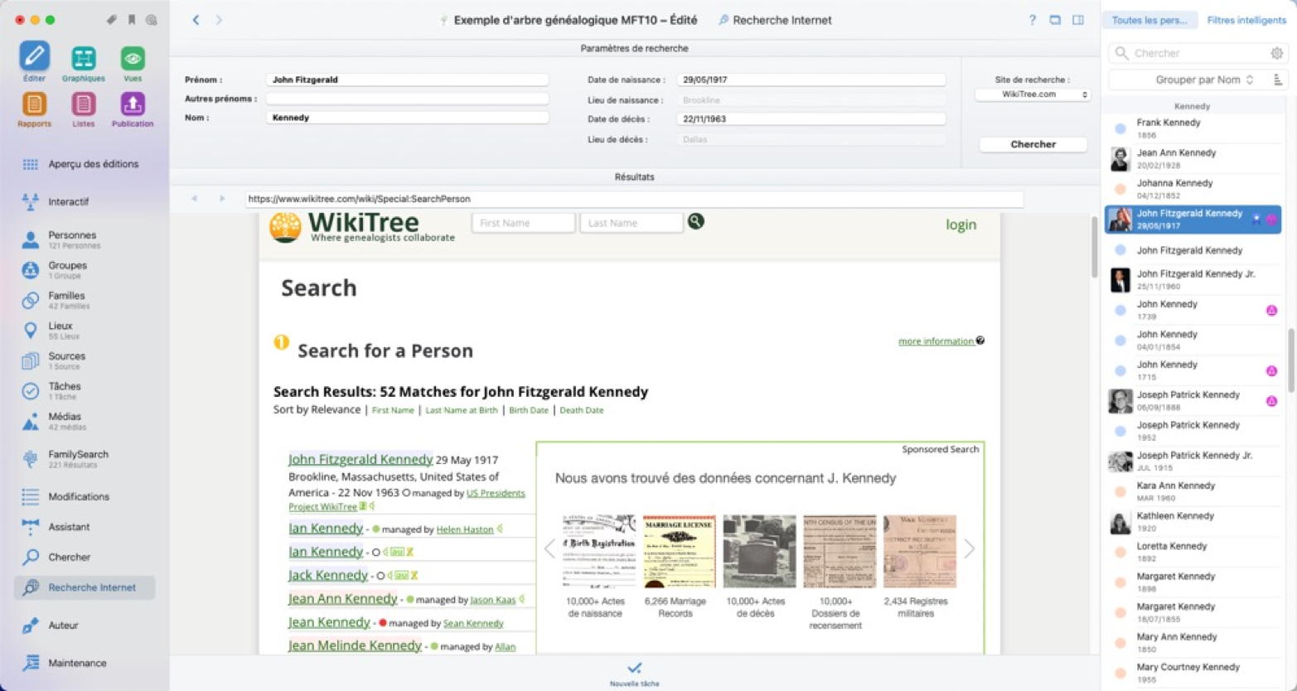Open the Listes section

point(83,109)
